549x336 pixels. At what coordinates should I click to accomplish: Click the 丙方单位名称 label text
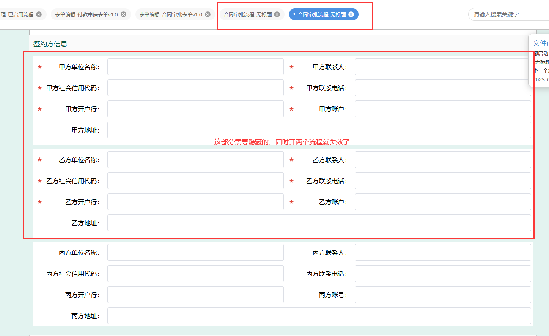(x=79, y=253)
